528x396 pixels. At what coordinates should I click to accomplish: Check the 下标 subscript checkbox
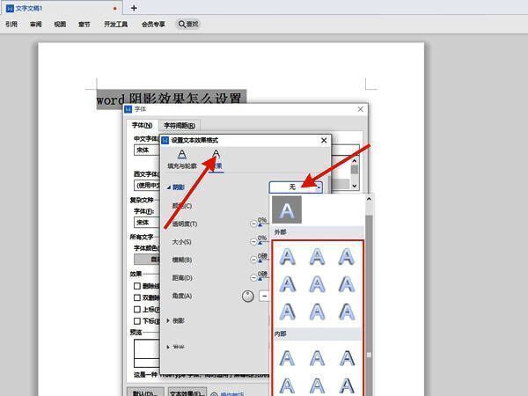pyautogui.click(x=136, y=322)
